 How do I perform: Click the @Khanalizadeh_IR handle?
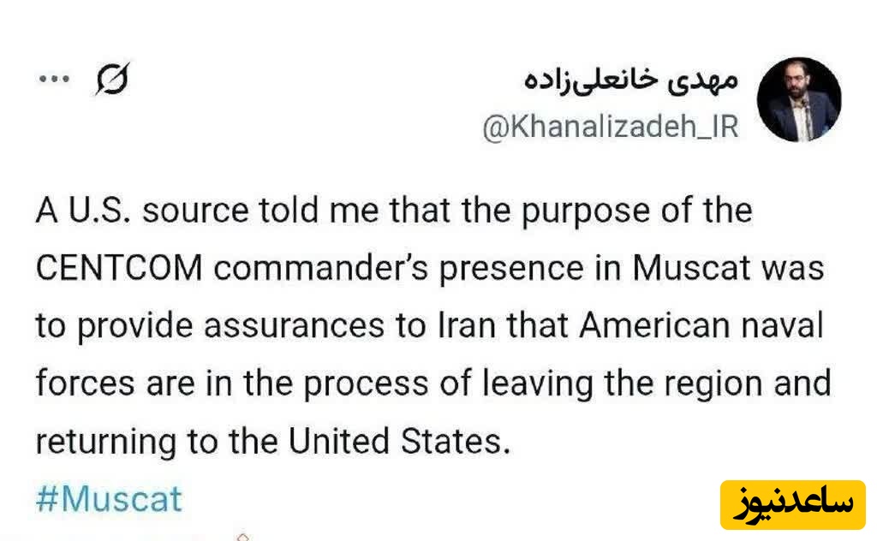[610, 128]
